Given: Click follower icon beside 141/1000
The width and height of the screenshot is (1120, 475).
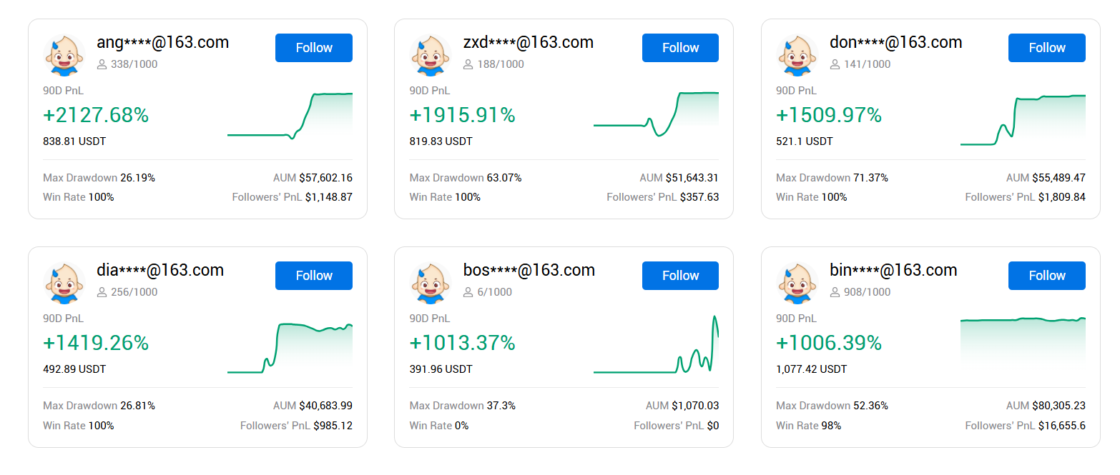Looking at the screenshot, I should coord(835,64).
